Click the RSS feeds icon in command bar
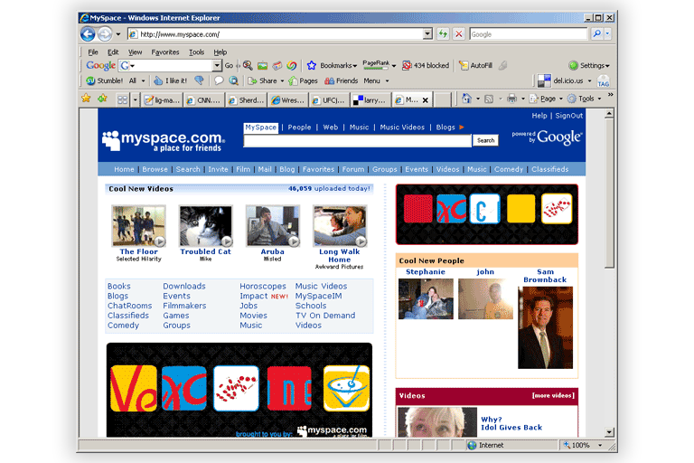The image size is (694, 463). 489,99
